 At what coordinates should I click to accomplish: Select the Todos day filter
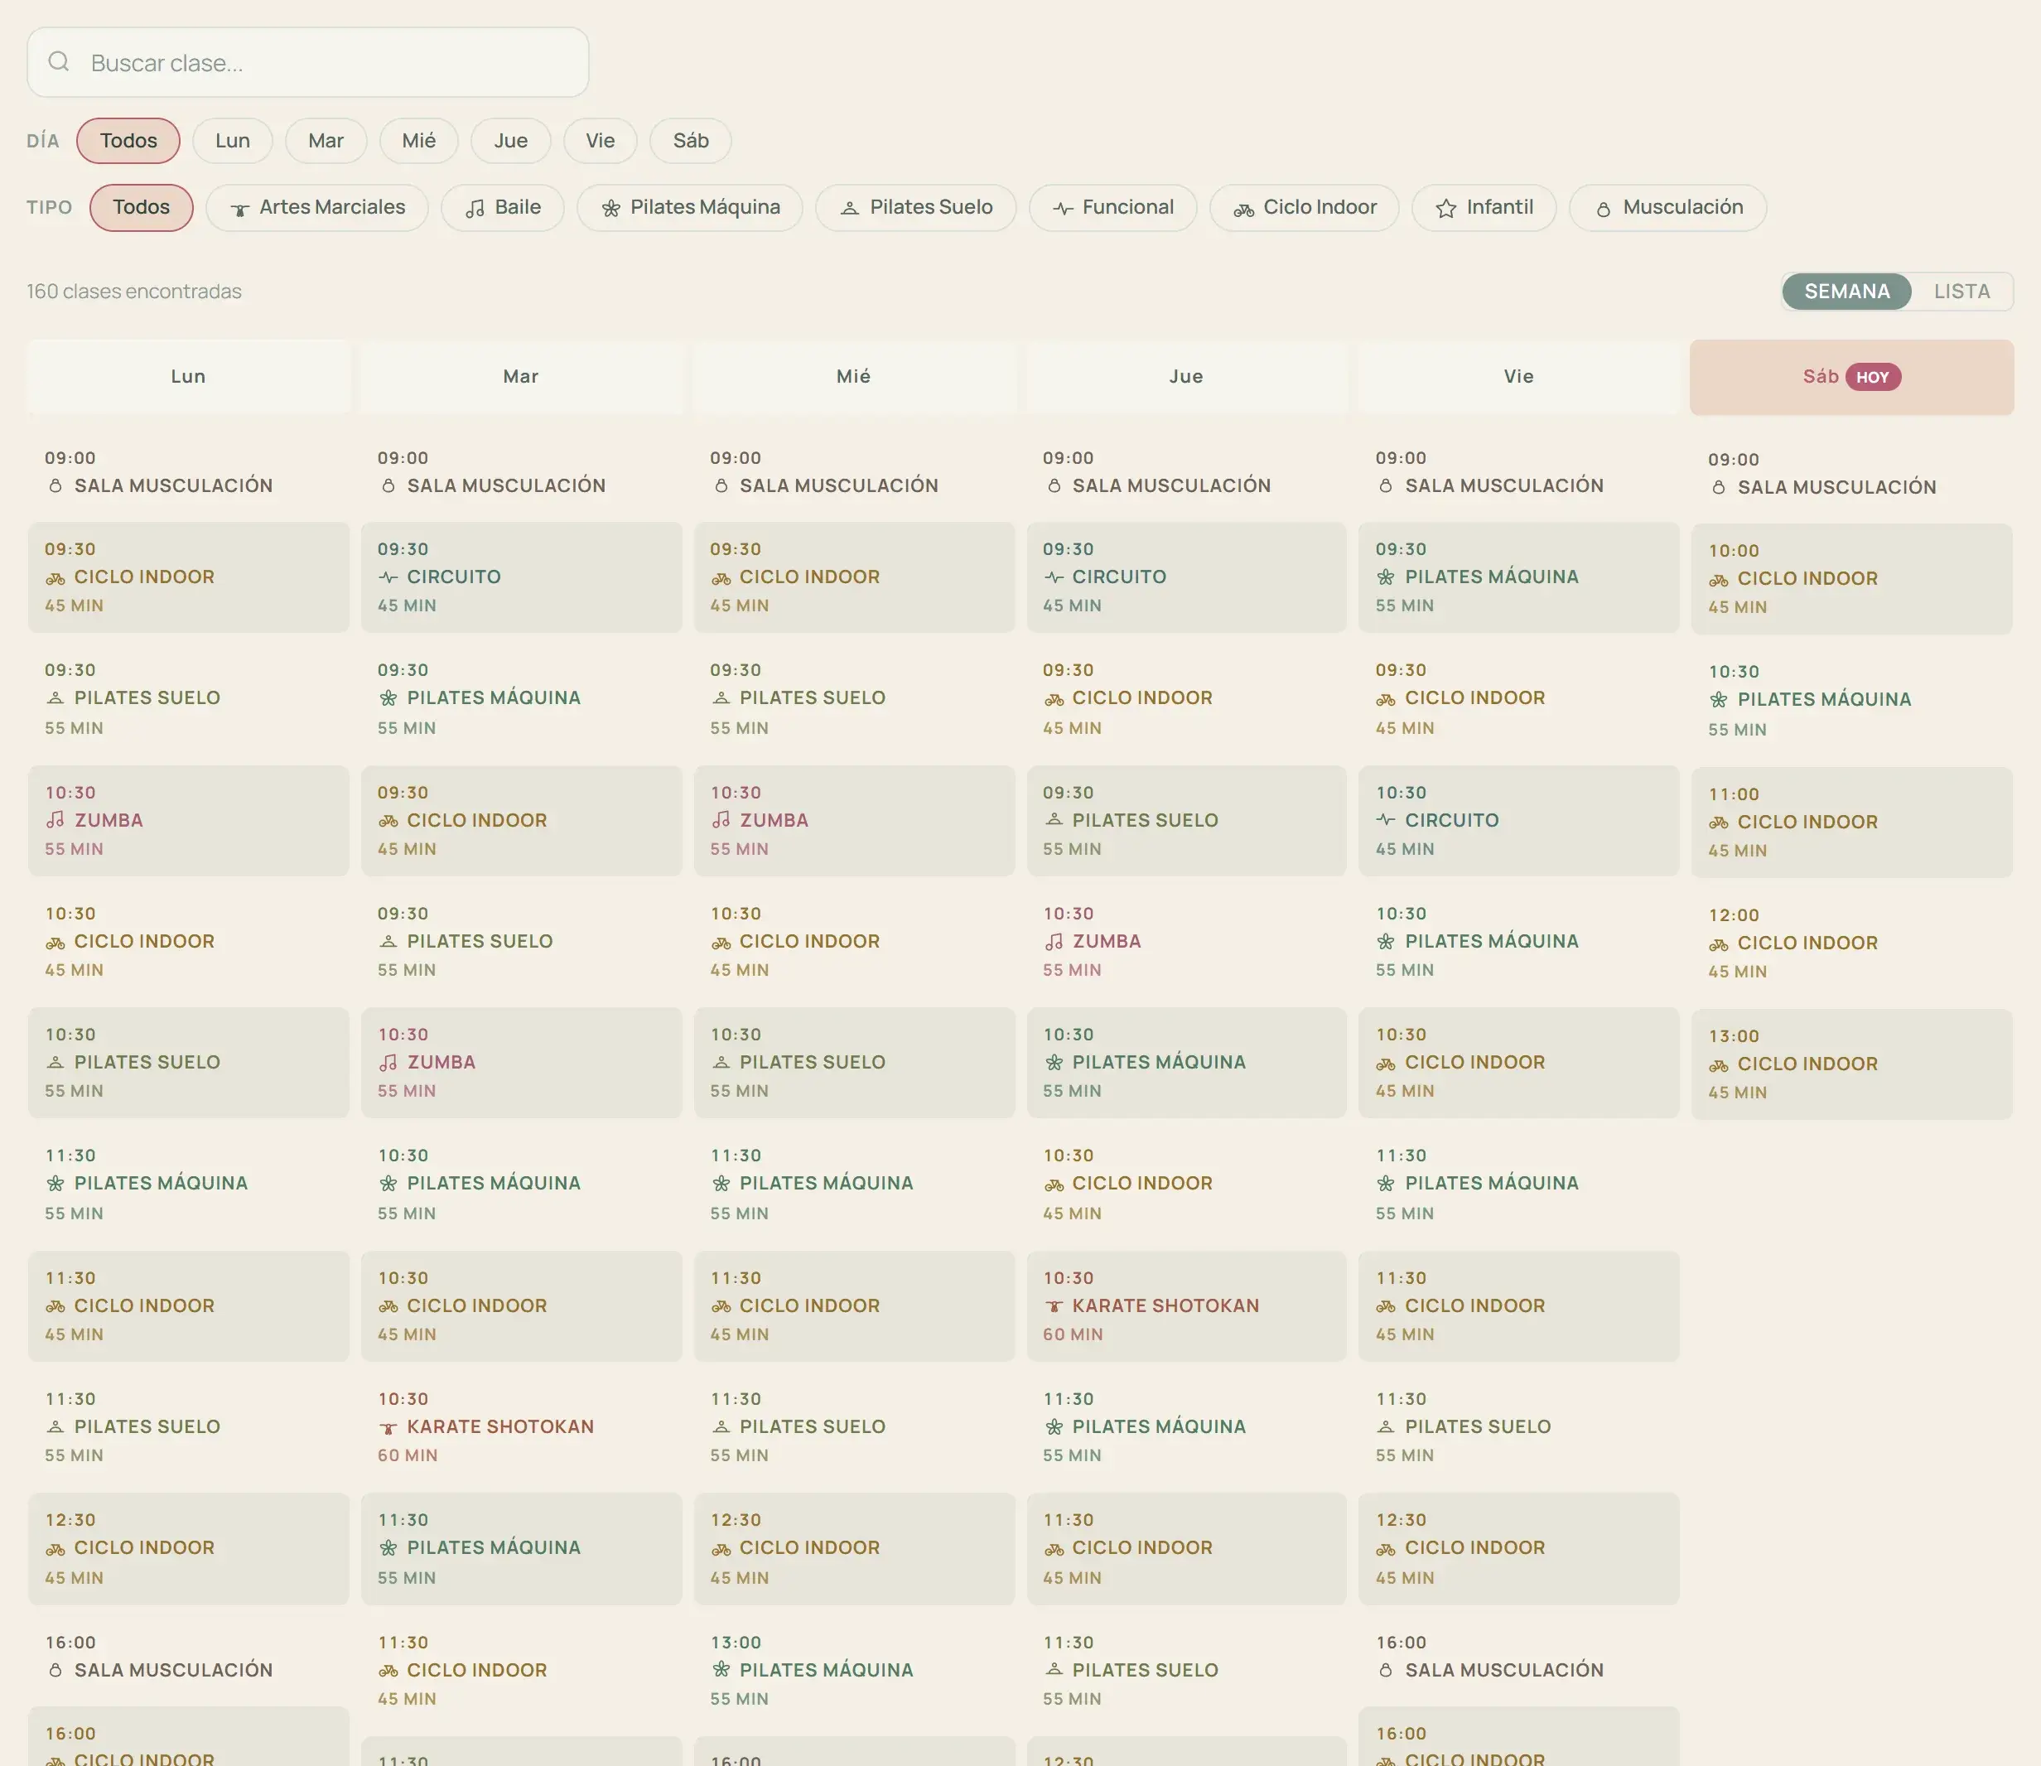click(x=128, y=141)
